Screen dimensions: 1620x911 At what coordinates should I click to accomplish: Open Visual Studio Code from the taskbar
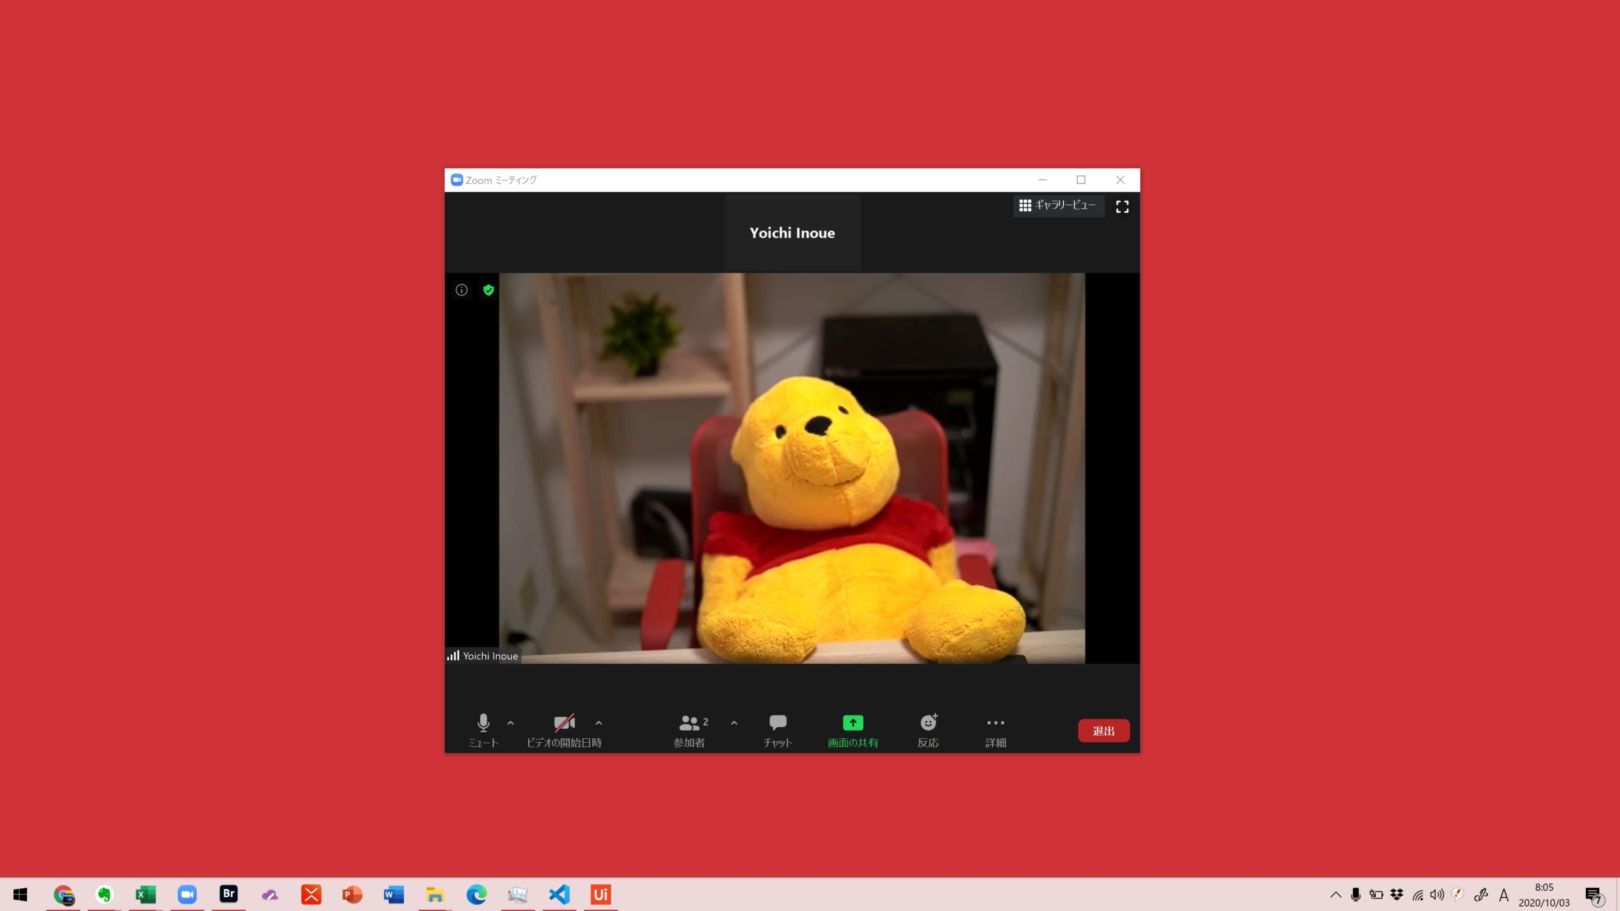click(x=559, y=895)
